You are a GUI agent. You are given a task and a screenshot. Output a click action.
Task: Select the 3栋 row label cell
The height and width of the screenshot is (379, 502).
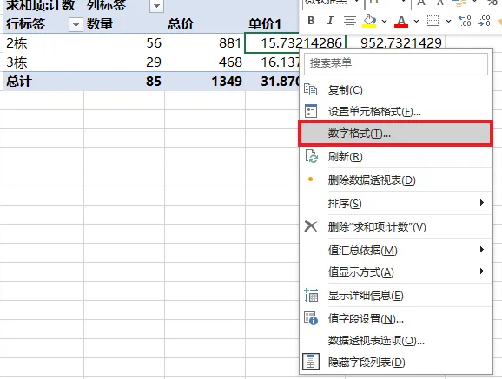pos(43,62)
